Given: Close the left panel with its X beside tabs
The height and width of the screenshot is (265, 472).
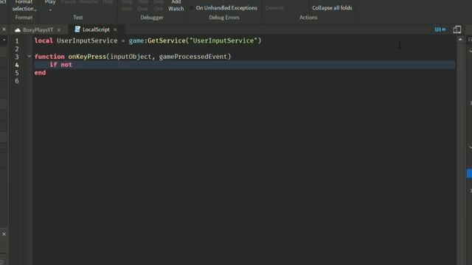Looking at the screenshot, I should point(4,29).
